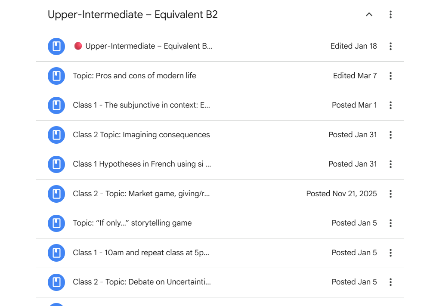Click the material icon beside Pros and cons of modern life
Image resolution: width=424 pixels, height=306 pixels.
56,76
